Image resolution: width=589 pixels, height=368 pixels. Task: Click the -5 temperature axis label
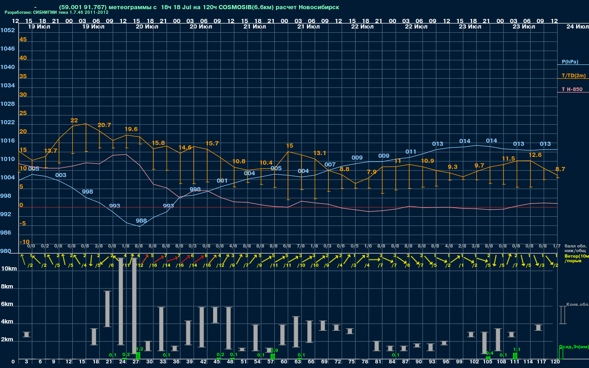click(x=23, y=224)
